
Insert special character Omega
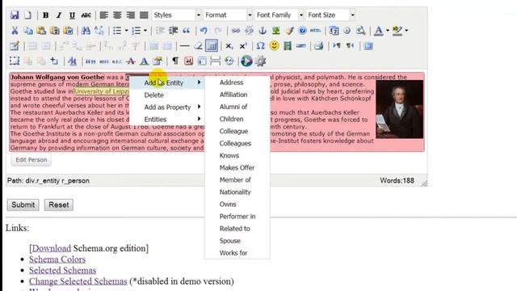click(260, 46)
